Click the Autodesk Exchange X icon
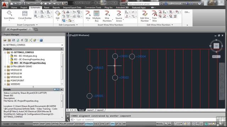 tap(187, 4)
